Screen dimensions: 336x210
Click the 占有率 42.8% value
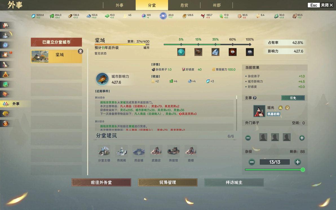point(298,43)
